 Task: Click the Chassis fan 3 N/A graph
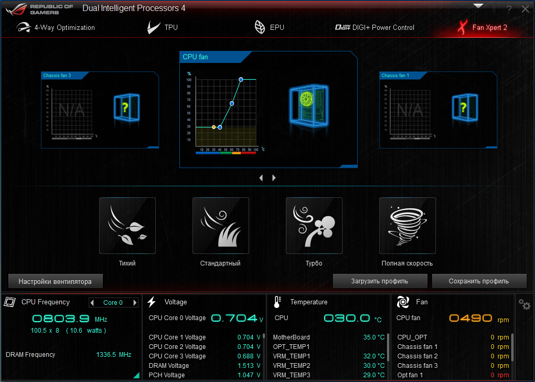pyautogui.click(x=72, y=111)
